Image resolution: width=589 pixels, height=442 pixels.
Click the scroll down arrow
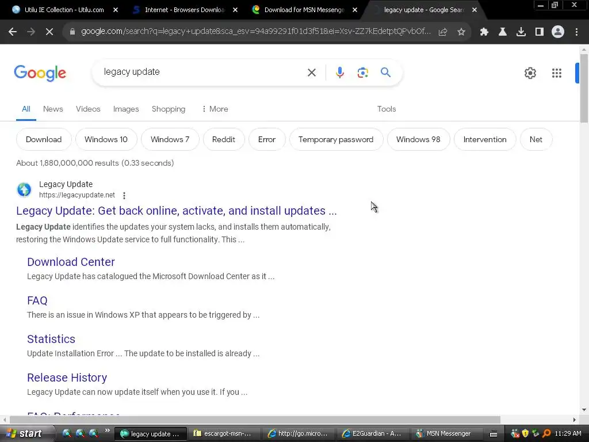584,410
